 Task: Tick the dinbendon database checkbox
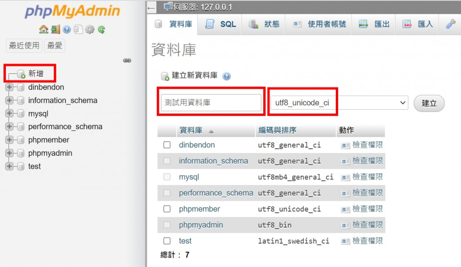pos(167,145)
